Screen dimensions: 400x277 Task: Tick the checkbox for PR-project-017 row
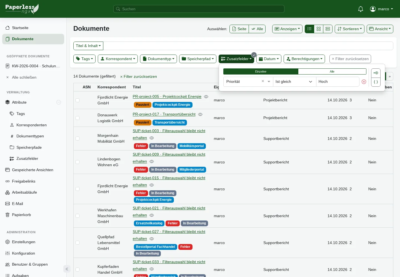coord(77,118)
